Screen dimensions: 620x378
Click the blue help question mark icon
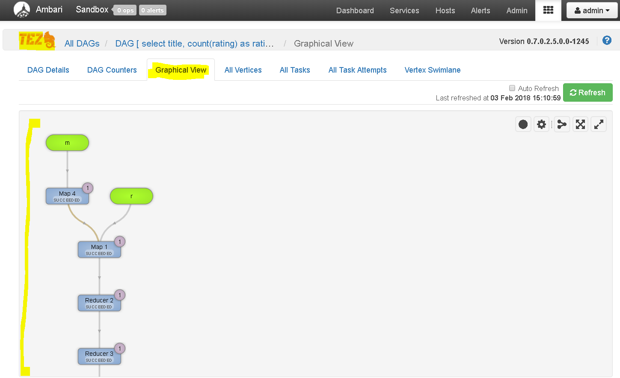tap(607, 41)
